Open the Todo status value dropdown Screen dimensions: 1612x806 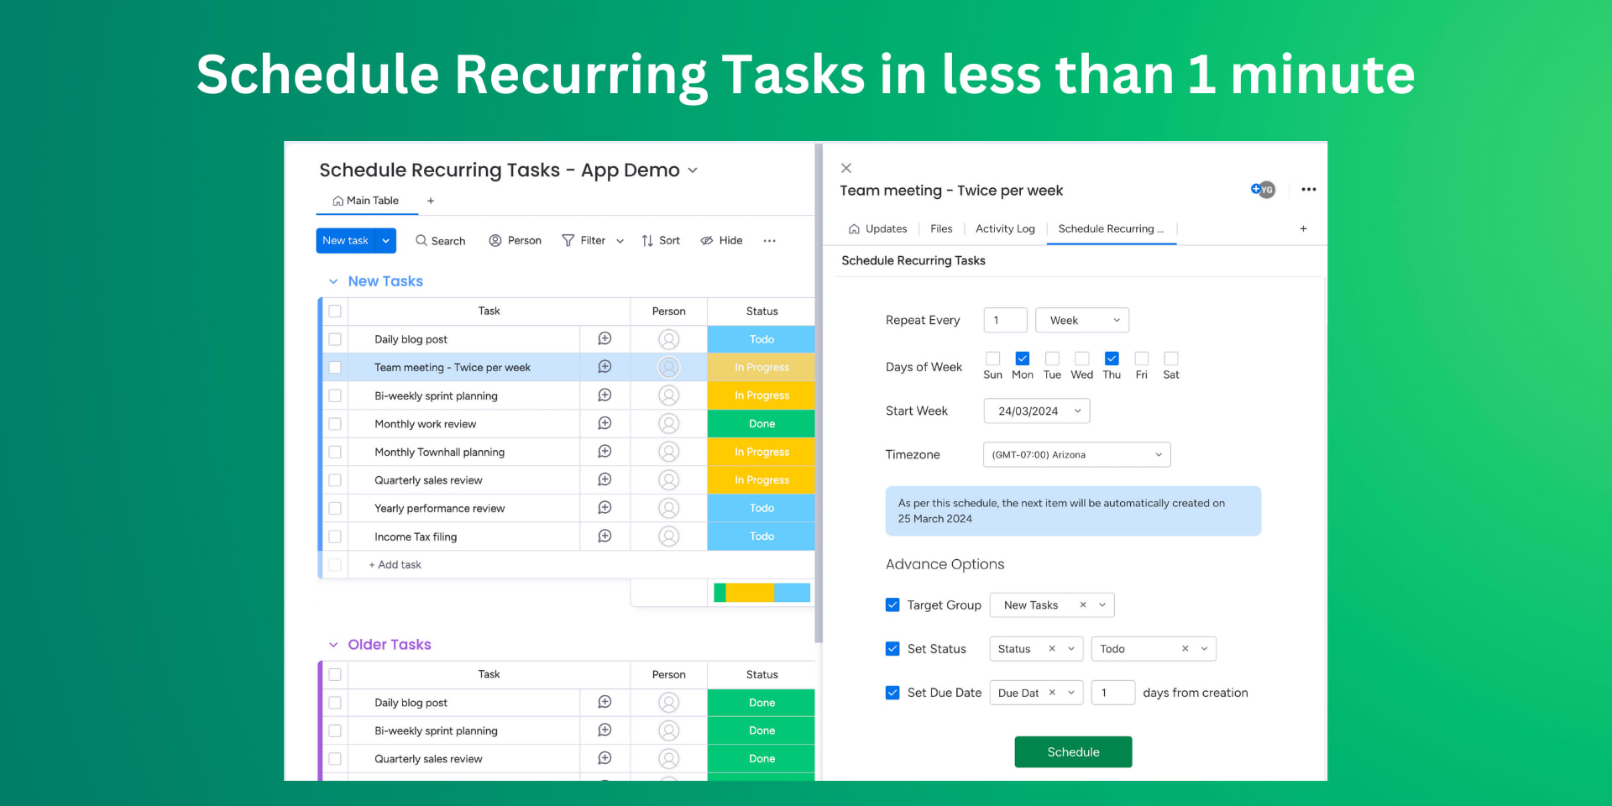(x=1204, y=648)
